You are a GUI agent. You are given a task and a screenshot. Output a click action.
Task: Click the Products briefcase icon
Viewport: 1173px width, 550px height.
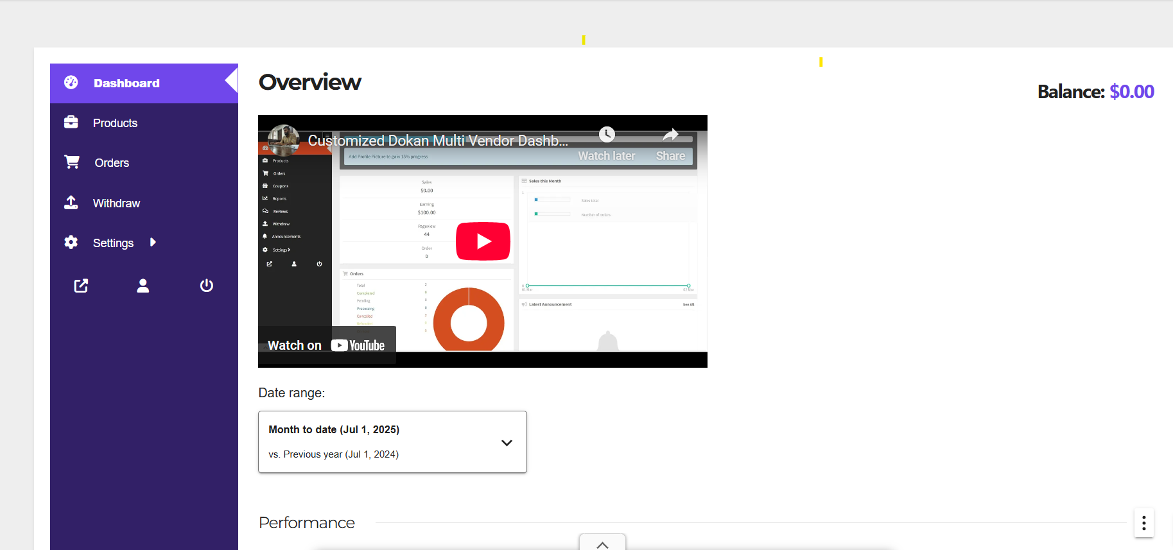71,122
